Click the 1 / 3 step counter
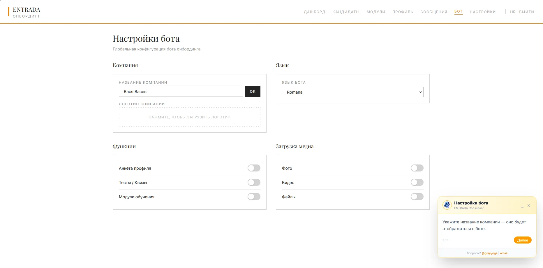The width and height of the screenshot is (543, 268). click(x=445, y=240)
